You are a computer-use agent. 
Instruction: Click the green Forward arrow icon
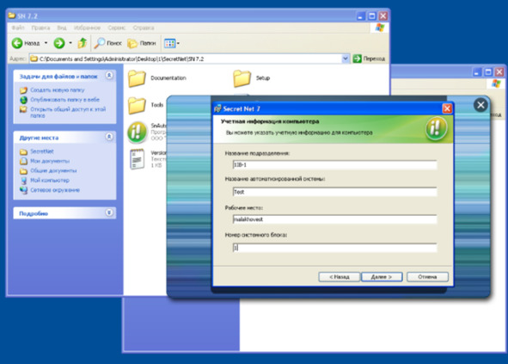59,43
